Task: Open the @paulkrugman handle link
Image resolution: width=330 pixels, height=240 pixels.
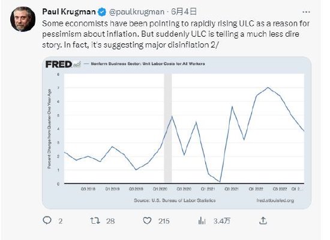Action: pyautogui.click(x=137, y=12)
